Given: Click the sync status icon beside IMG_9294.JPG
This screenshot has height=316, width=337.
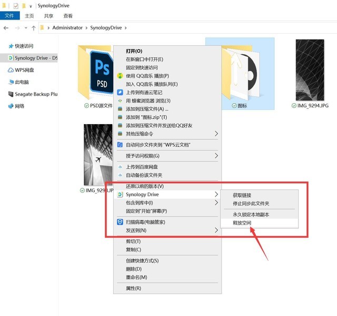Looking at the screenshot, I should tap(294, 106).
